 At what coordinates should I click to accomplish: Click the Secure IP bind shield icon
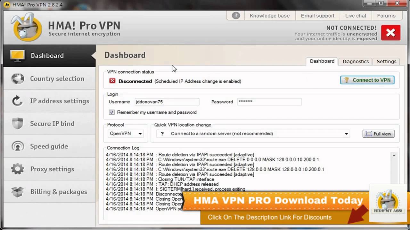coord(17,124)
